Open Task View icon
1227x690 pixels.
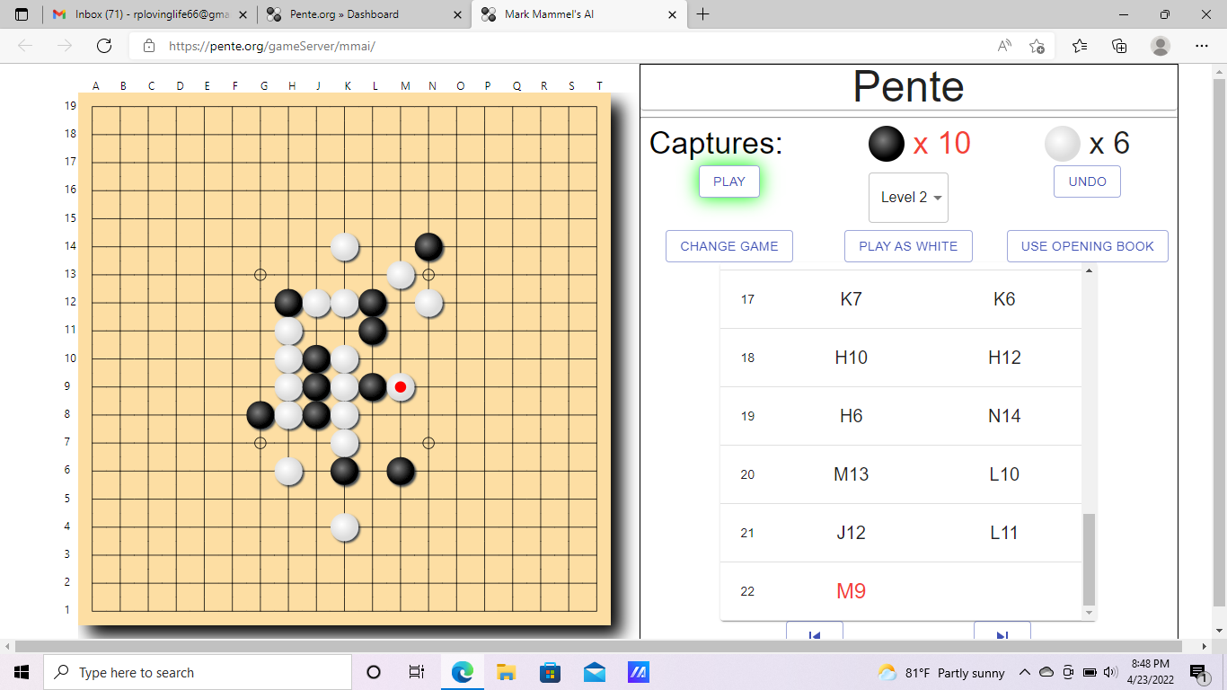[x=417, y=672]
